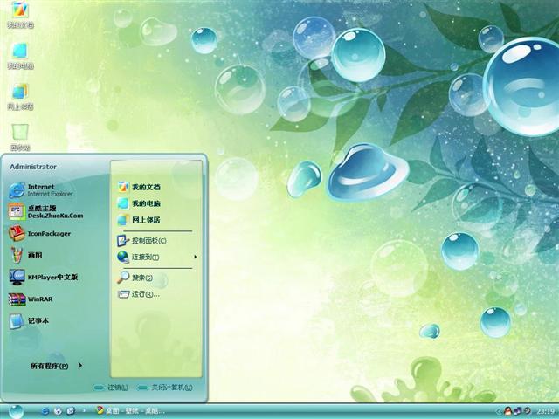Select 我的文档 in Start menu right pane

(x=139, y=187)
